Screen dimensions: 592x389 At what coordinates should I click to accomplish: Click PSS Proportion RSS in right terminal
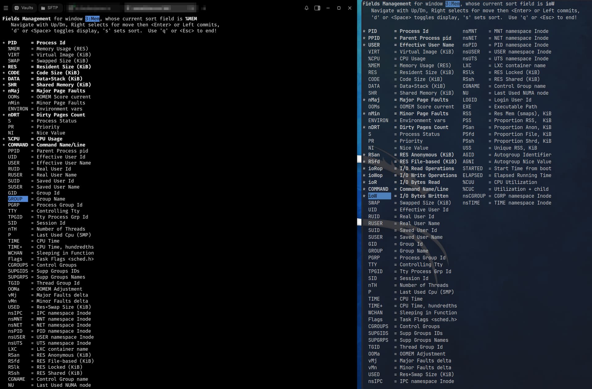[x=507, y=121]
